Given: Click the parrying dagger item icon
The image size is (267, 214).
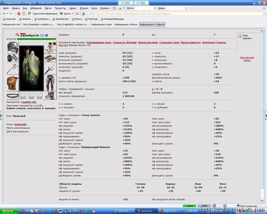Looking at the screenshot, I should (50, 68).
